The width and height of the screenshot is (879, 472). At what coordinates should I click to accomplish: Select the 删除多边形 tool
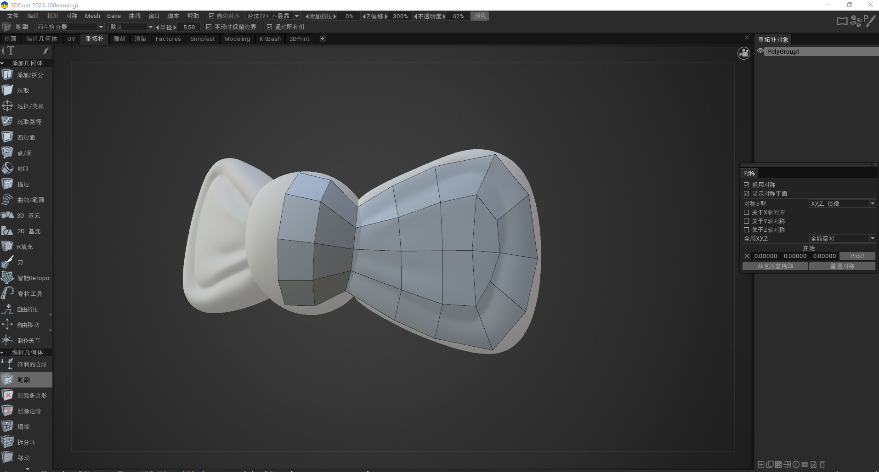pyautogui.click(x=31, y=395)
